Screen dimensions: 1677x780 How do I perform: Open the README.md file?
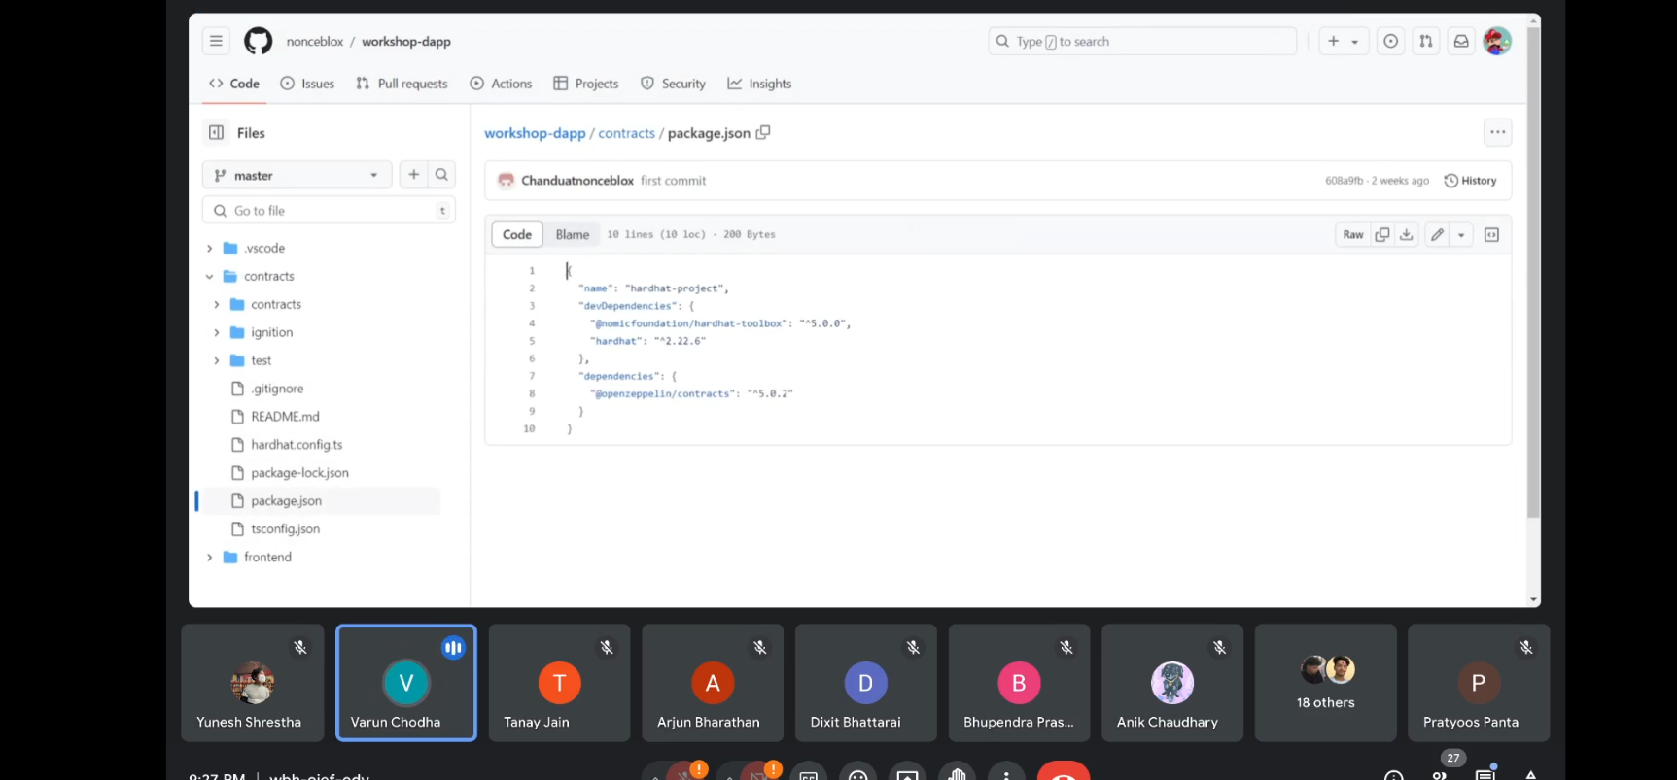285,417
